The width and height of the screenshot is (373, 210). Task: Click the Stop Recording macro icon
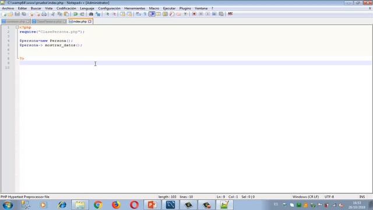pos(200,14)
